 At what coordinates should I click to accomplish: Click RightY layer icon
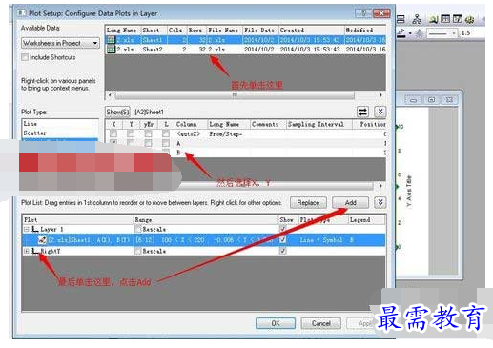(35, 251)
